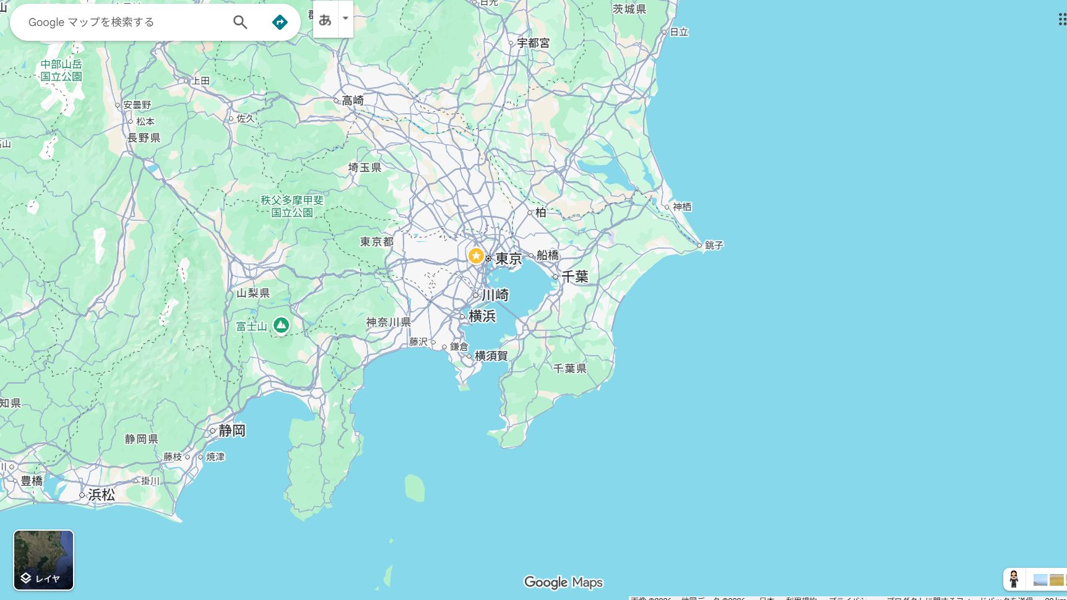Expand the dropdown arrow beside あ
Image resolution: width=1067 pixels, height=600 pixels.
pyautogui.click(x=346, y=19)
